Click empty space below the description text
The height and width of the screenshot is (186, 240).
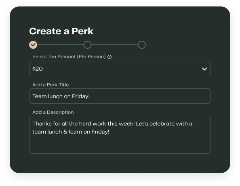120,144
